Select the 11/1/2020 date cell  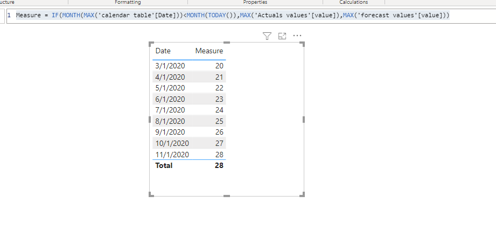[x=172, y=155]
